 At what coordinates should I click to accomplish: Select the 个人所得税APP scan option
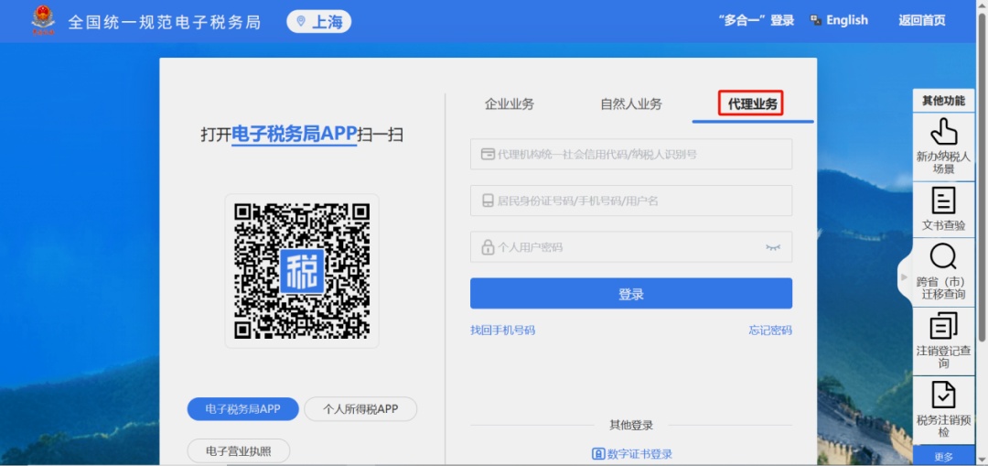(x=360, y=408)
